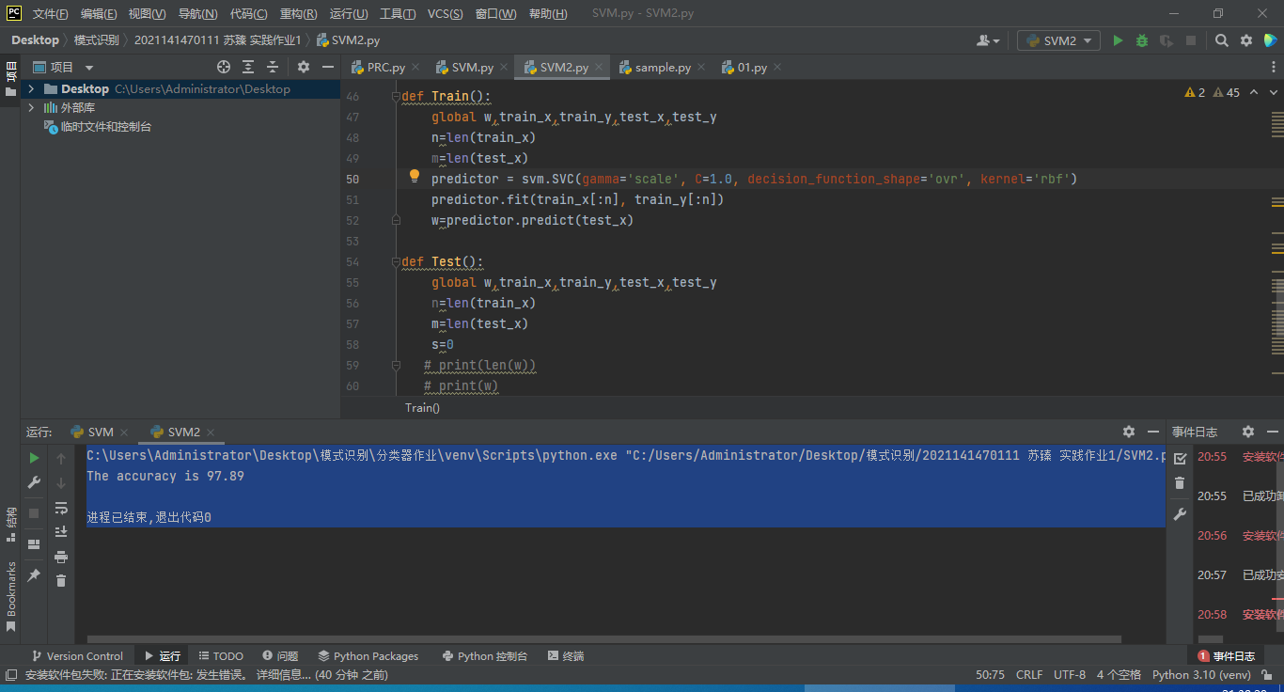Rerun SVM2 with green play icon

click(x=34, y=458)
